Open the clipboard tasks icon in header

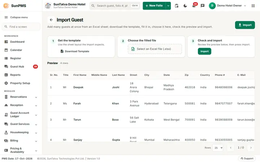(177, 6)
